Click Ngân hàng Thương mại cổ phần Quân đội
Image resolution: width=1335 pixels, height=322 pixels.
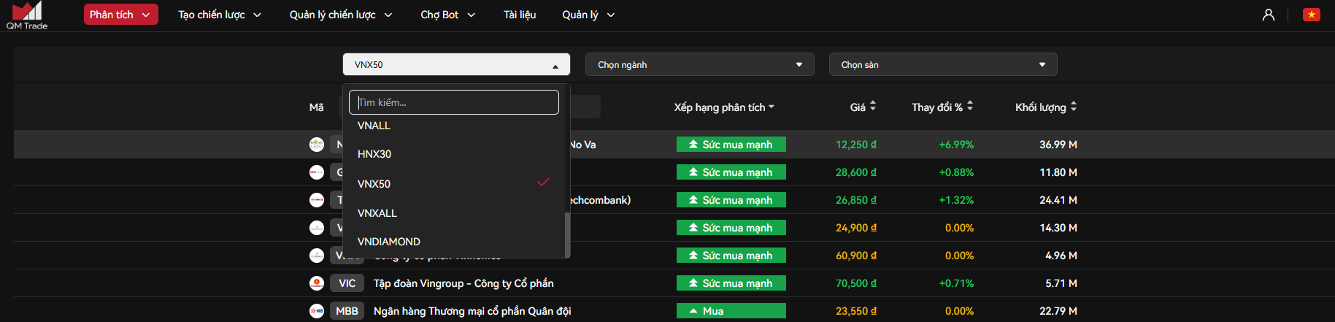coord(472,311)
